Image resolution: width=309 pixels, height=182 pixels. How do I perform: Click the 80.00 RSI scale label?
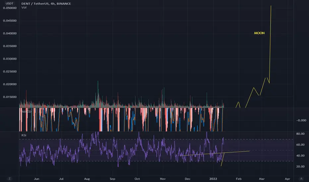(300, 134)
